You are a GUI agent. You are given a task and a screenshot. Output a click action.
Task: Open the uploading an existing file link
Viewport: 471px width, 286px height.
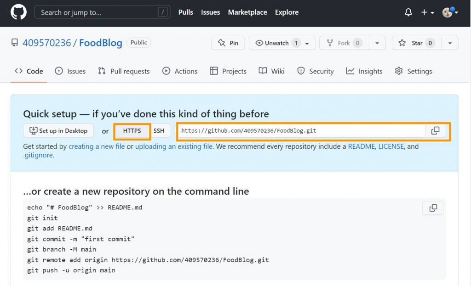(173, 146)
